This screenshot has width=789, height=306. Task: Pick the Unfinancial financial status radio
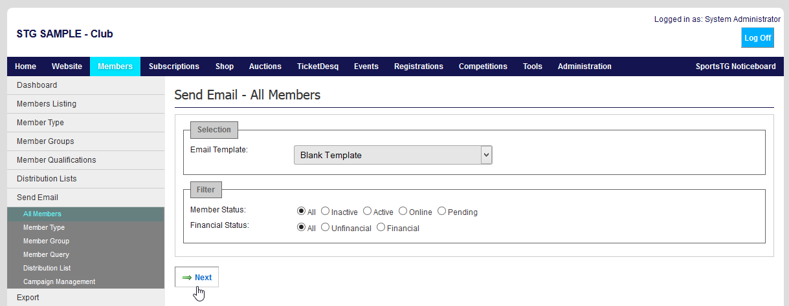[326, 227]
